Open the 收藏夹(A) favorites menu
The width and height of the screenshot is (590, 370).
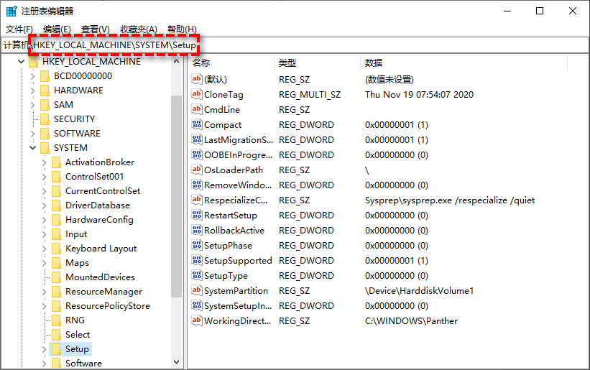coord(139,29)
